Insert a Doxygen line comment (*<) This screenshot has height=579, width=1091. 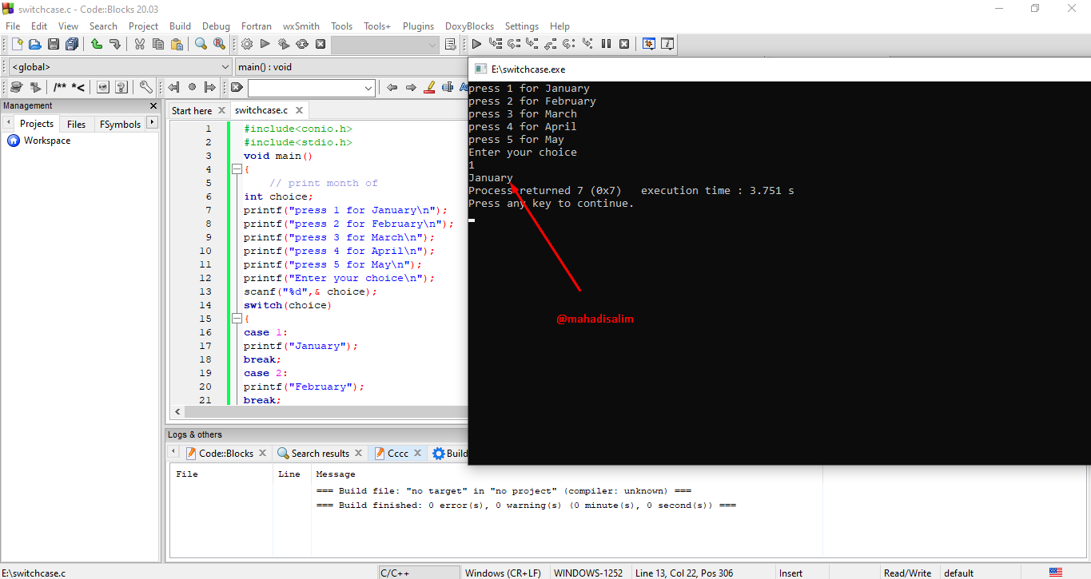click(x=78, y=88)
